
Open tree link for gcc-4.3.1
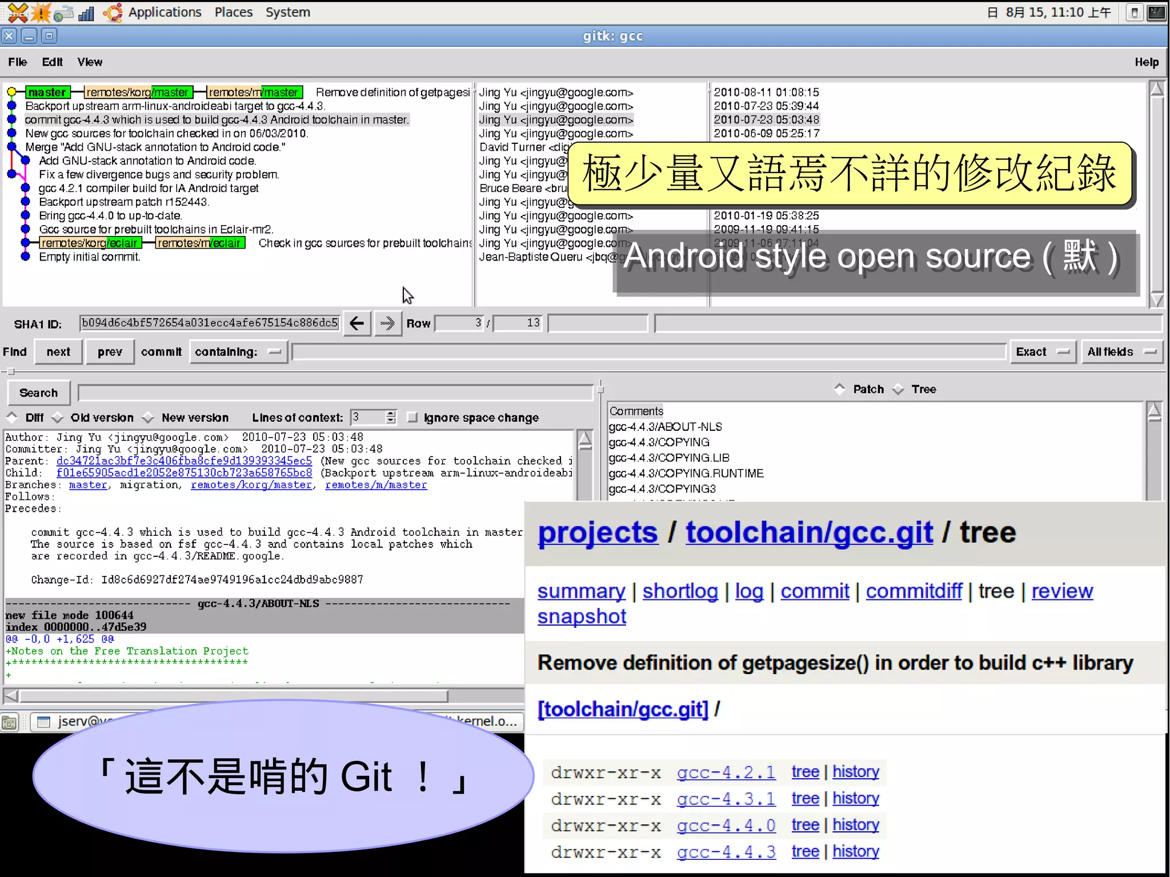point(805,799)
